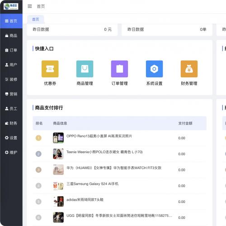Select 首页 in the left sidebar
Image resolution: width=226 pixels, height=226 pixels.
(x=11, y=21)
